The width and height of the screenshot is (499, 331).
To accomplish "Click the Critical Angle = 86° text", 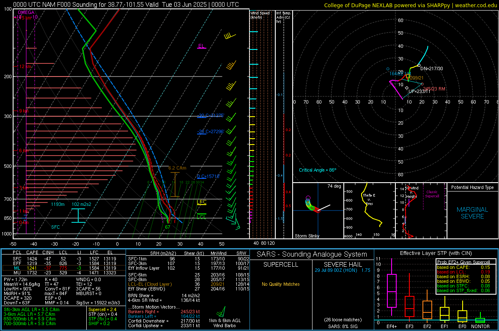I will click(318, 170).
